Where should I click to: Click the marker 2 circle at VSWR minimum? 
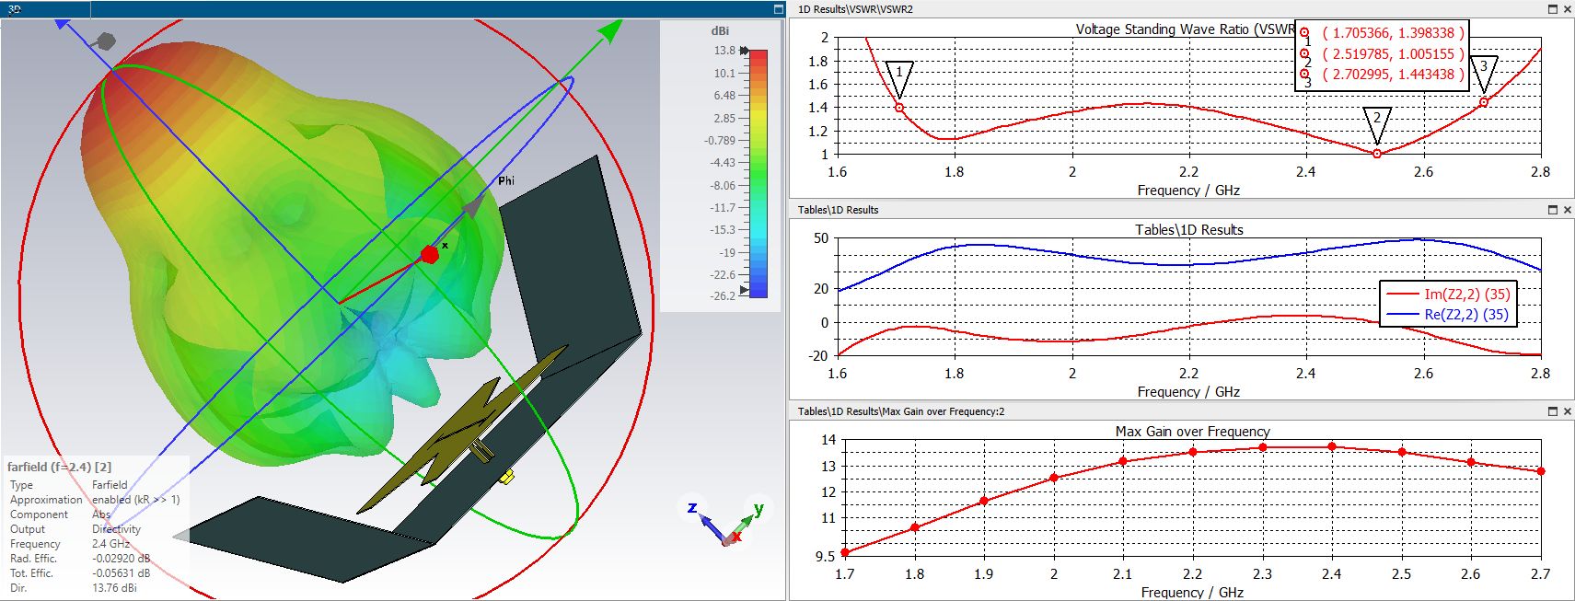(x=1377, y=154)
